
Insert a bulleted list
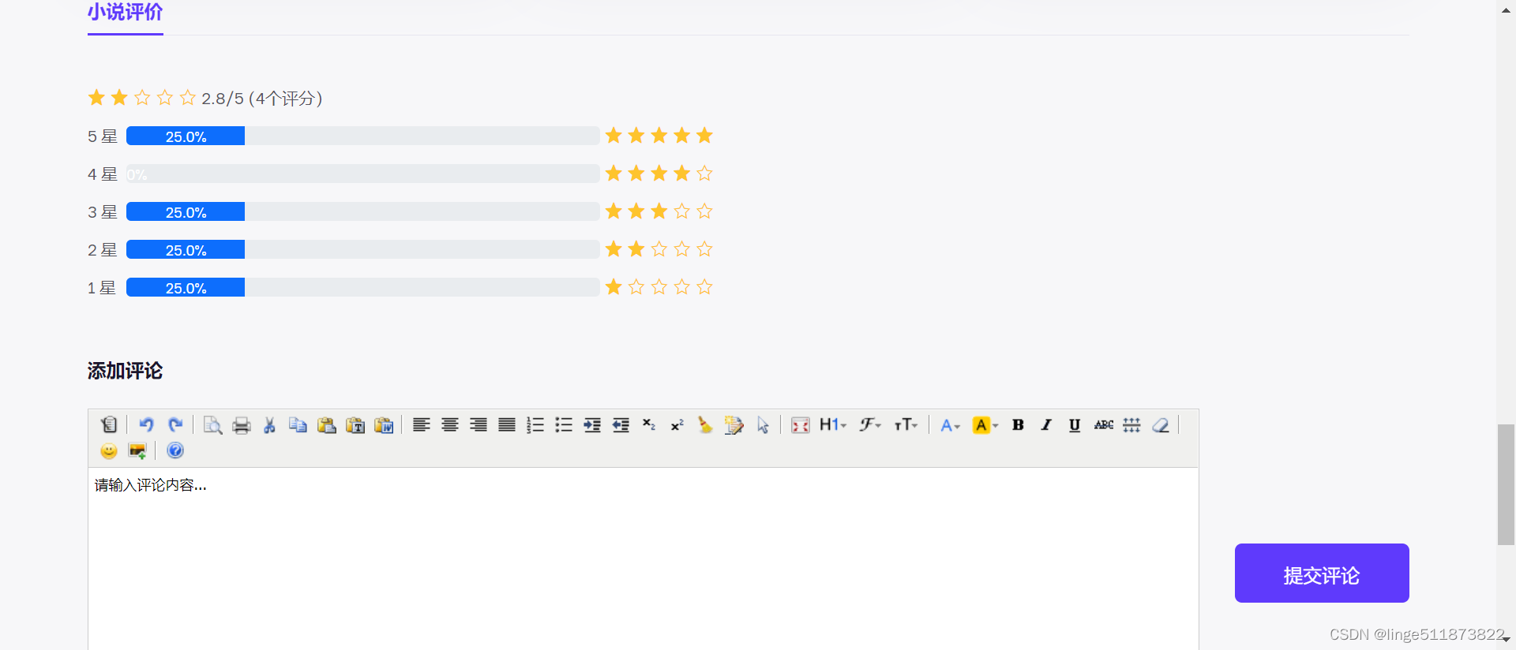[x=564, y=425]
